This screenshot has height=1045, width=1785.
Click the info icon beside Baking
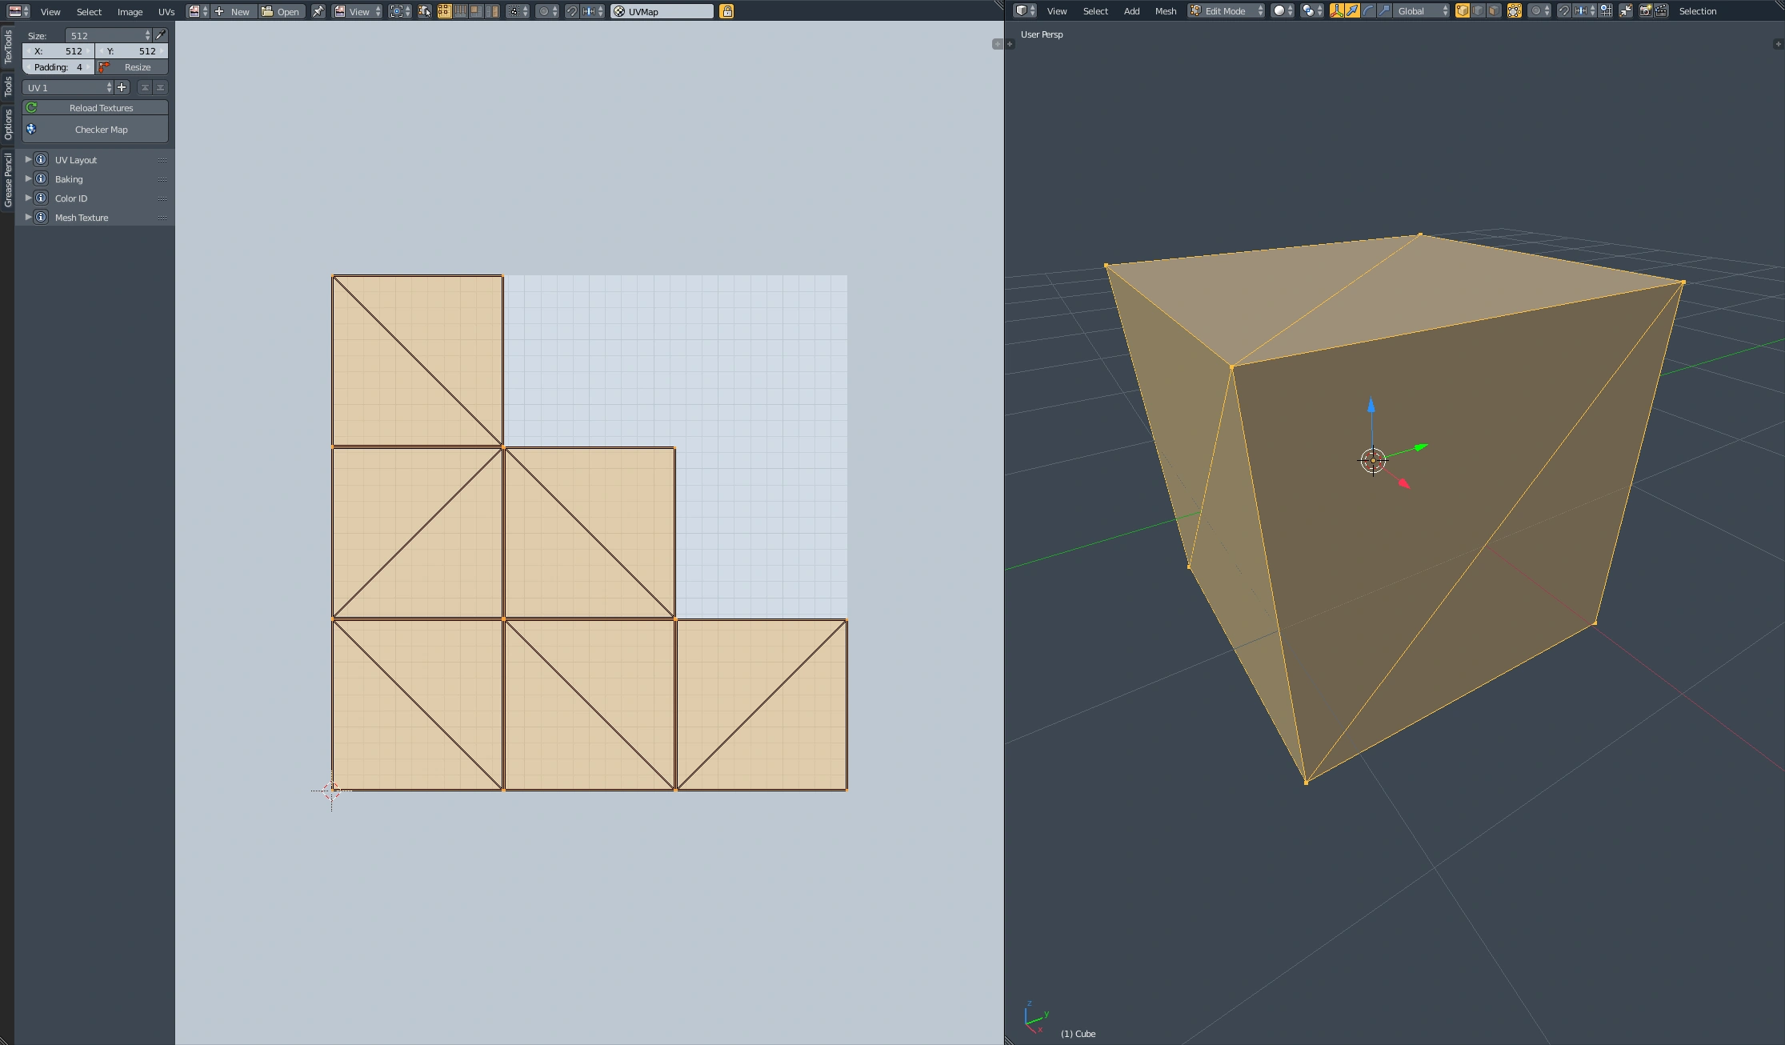[41, 178]
